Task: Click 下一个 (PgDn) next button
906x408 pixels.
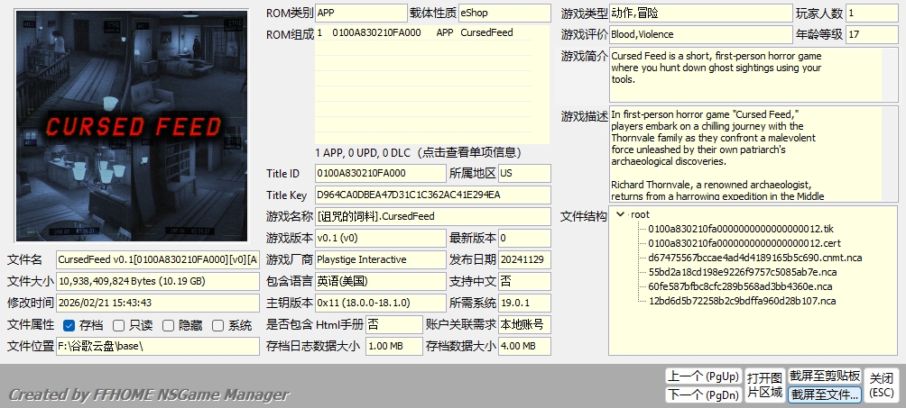Action: click(702, 394)
